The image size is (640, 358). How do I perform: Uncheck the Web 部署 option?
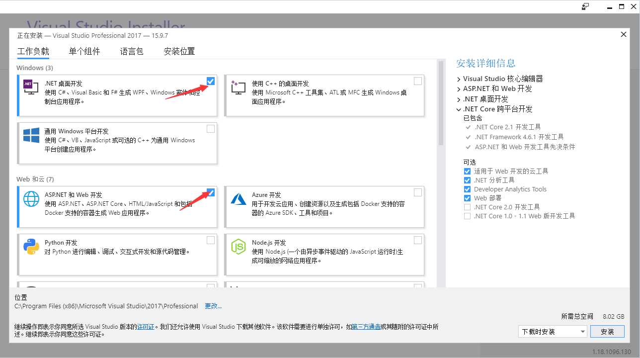click(x=467, y=198)
